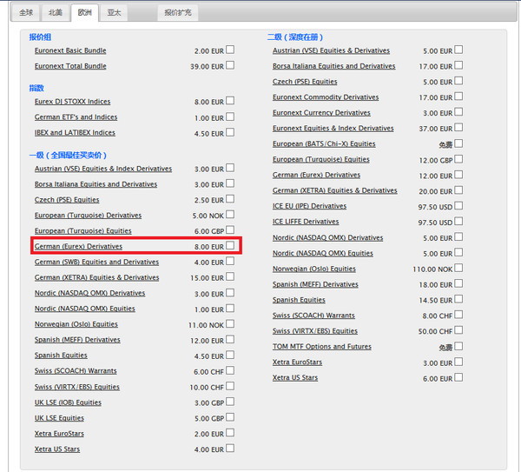Open German (Eurex) Derivatives 12.00 EUR link
The width and height of the screenshot is (521, 472).
[x=316, y=175]
